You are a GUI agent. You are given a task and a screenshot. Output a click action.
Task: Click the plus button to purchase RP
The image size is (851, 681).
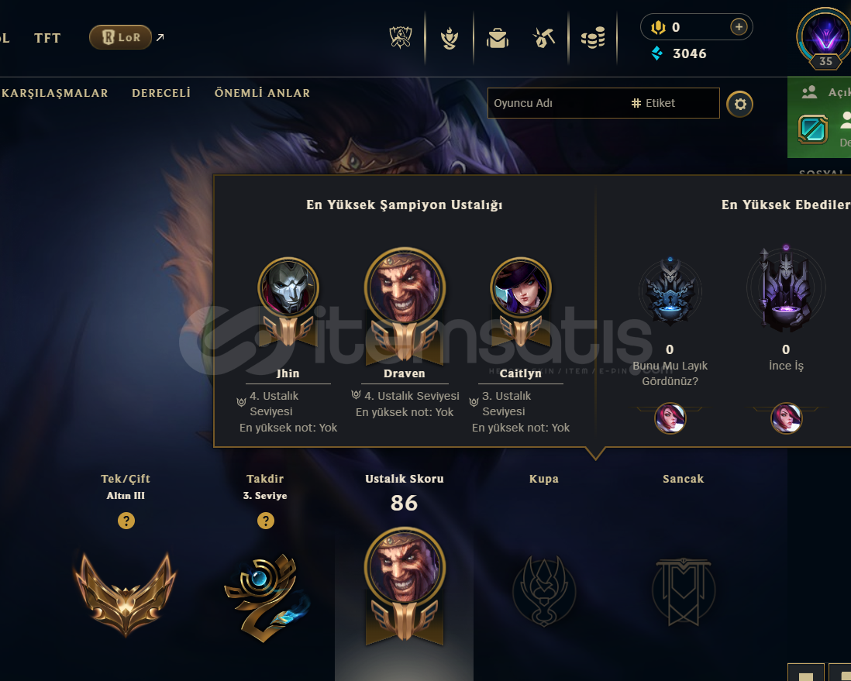pos(738,26)
